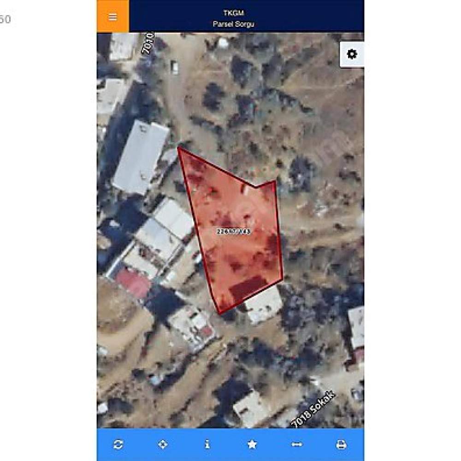
Task: Open map settings via the gear icon
Action: [x=352, y=54]
